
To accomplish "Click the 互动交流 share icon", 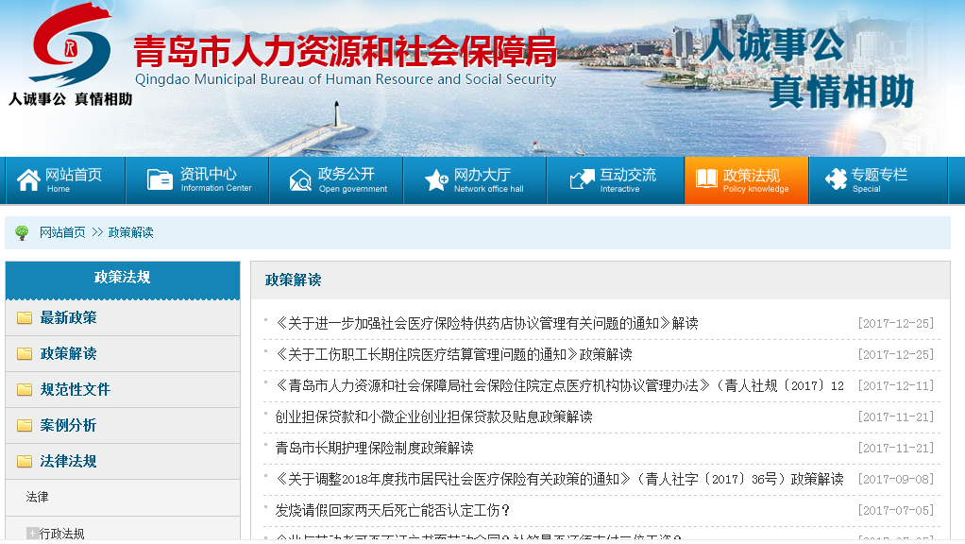I will click(582, 179).
